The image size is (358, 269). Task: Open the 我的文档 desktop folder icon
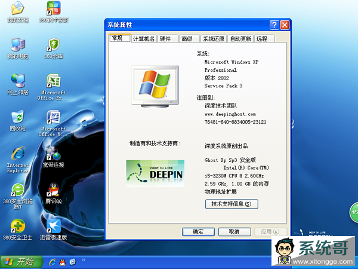18,11
